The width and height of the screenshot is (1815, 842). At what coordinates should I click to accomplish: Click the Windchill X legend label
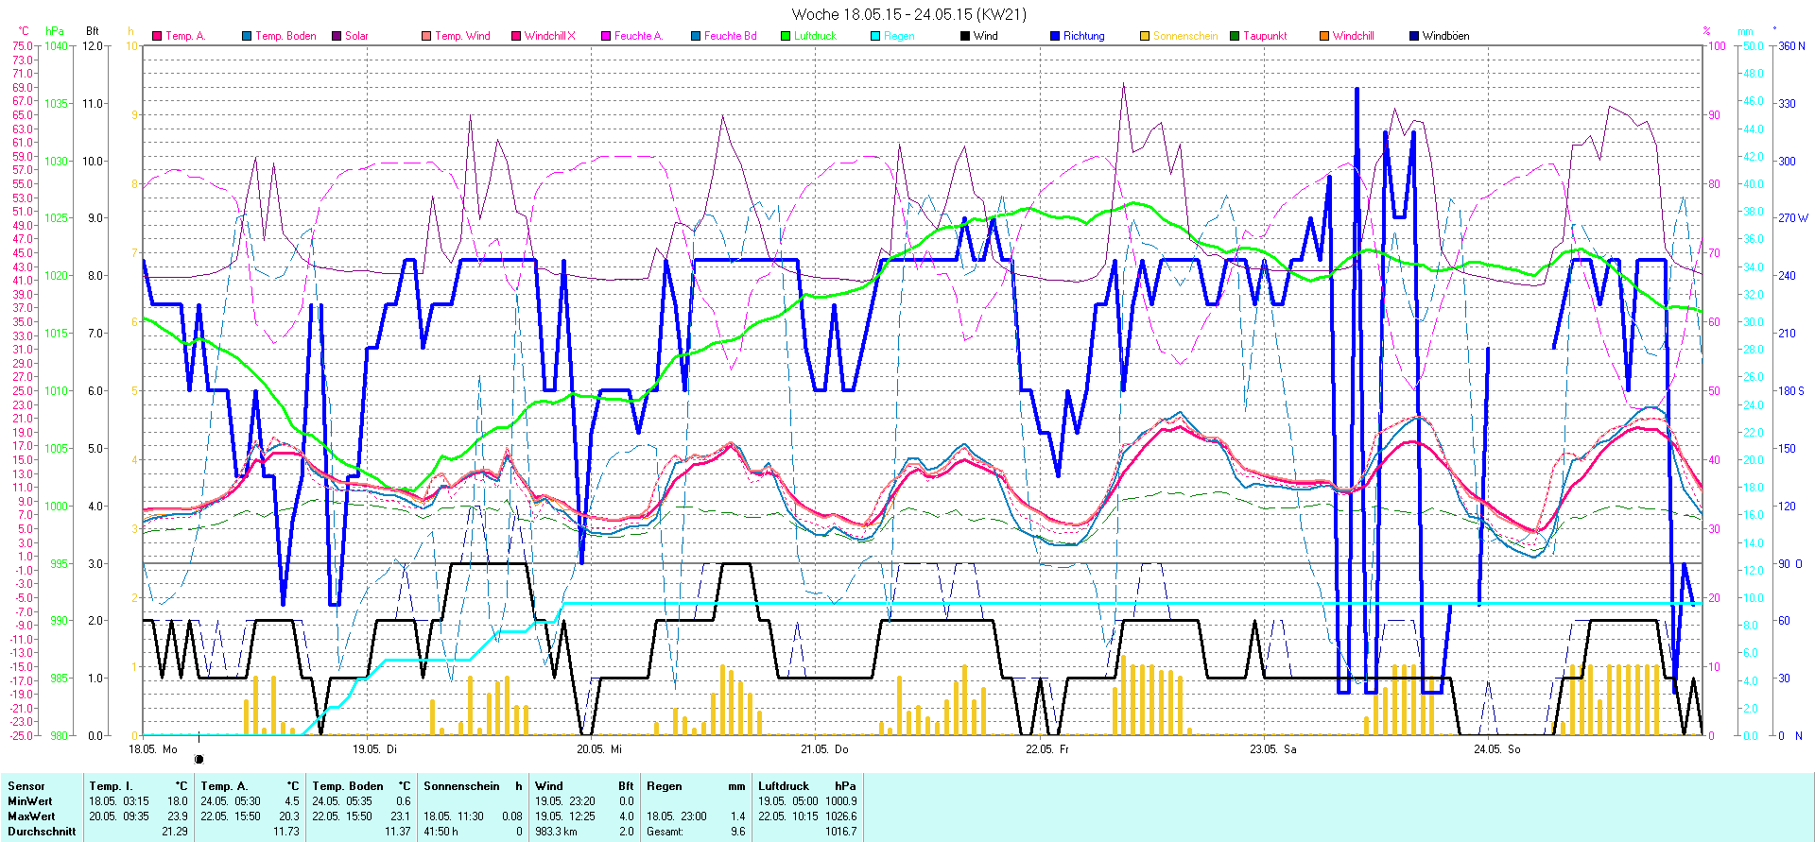(549, 36)
